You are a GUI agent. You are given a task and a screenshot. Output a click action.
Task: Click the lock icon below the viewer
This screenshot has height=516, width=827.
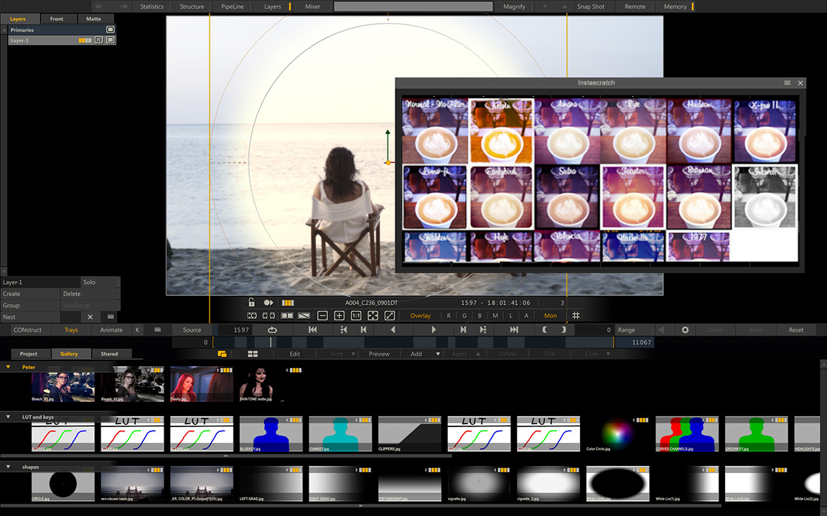coord(251,302)
